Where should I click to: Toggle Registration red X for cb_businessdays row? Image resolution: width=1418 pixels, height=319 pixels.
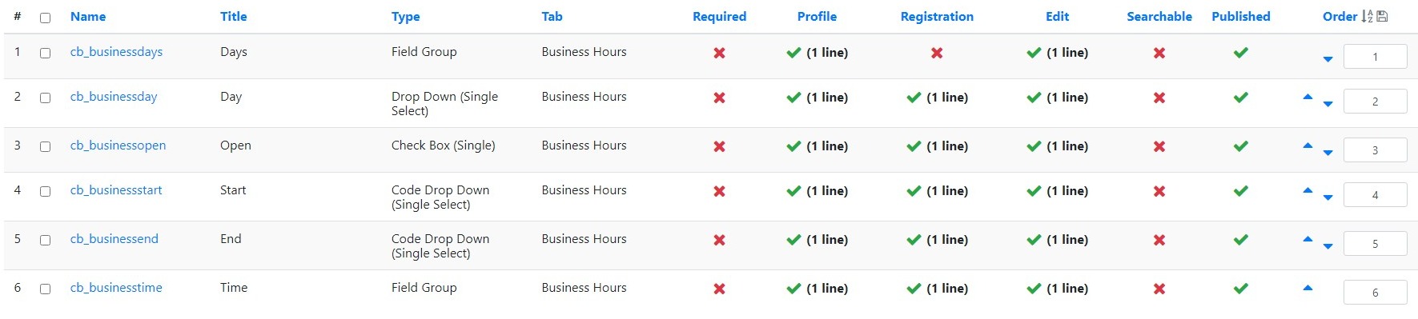pos(937,53)
